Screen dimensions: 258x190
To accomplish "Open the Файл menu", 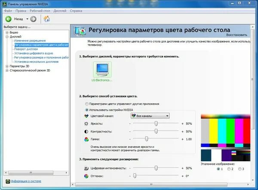I will tap(8, 11).
